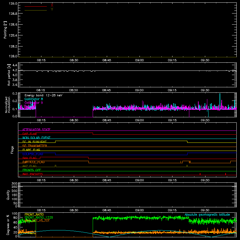The width and height of the screenshot is (240, 240).
Task: Click the olive Y legend line sample
Action: click(x=36, y=10)
